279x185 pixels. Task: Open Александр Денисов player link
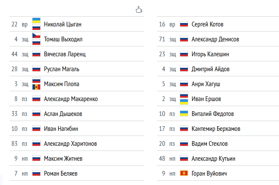[x=215, y=39]
